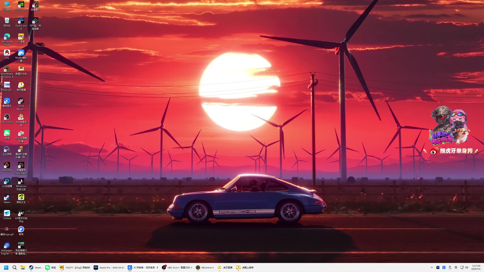Open Microsoft Edge from the desktop

7,40
